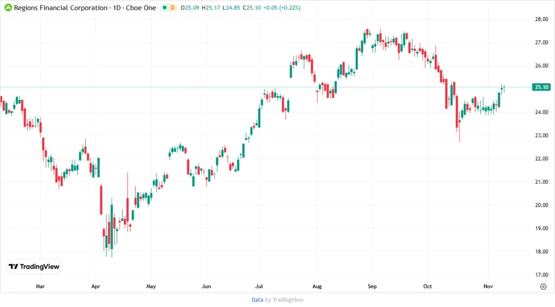Click the change value +0.05 (+0.22%)

point(282,8)
